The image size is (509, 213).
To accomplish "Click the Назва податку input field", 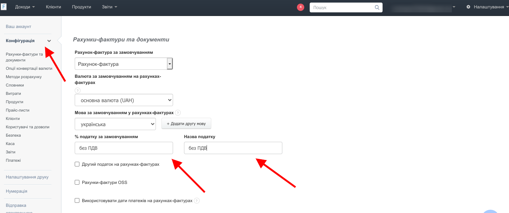I will click(233, 148).
